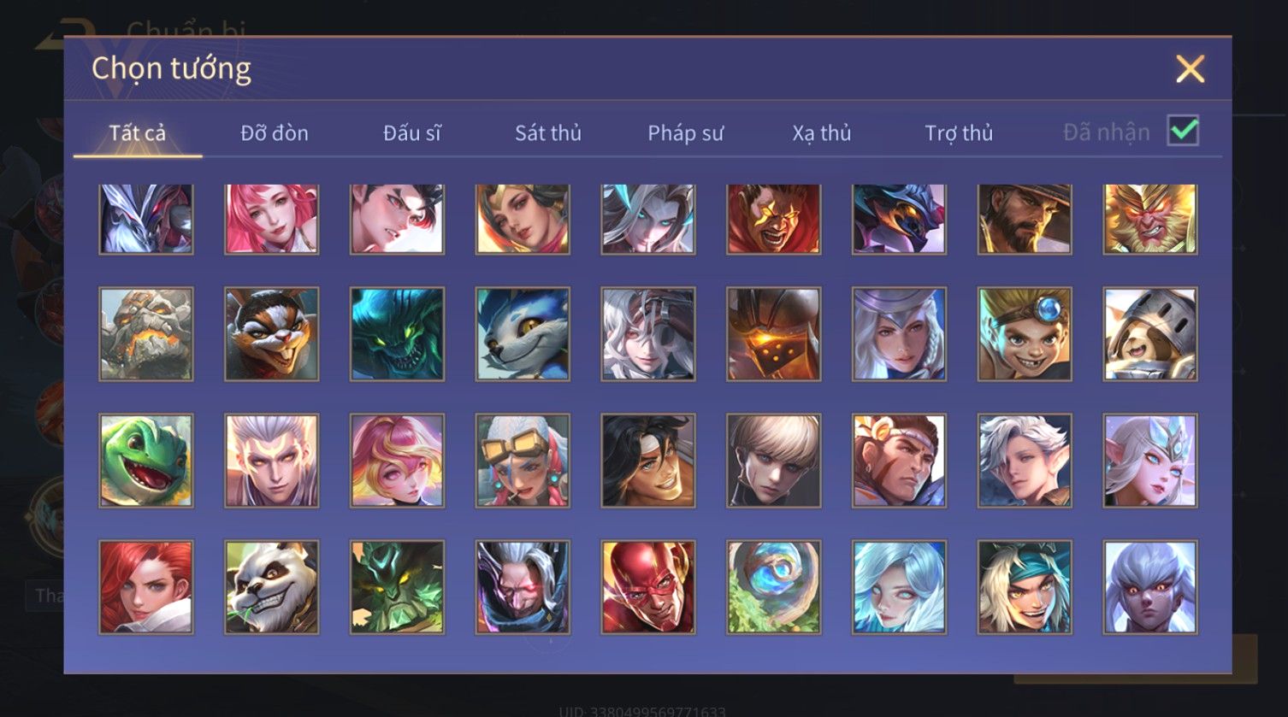Close the Chọn tướng dialog

point(1190,68)
